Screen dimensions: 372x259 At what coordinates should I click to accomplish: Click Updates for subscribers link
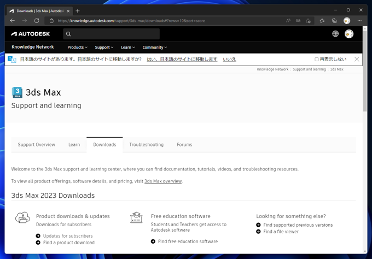point(68,236)
